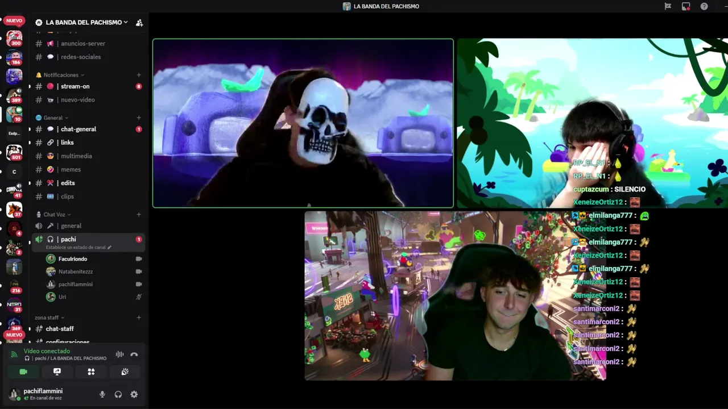The width and height of the screenshot is (728, 409).
Task: Open server with 216 badge
Action: [x=14, y=286]
